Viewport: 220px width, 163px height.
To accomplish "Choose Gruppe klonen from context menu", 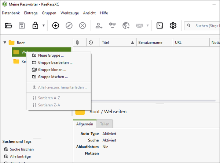I will tap(59, 69).
